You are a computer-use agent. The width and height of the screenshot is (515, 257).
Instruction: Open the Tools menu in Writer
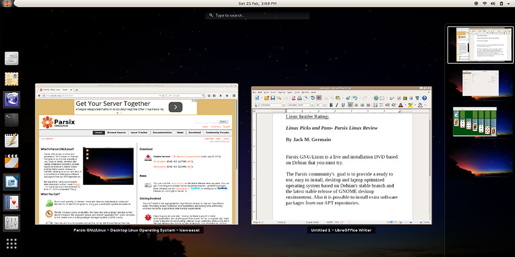point(297,92)
